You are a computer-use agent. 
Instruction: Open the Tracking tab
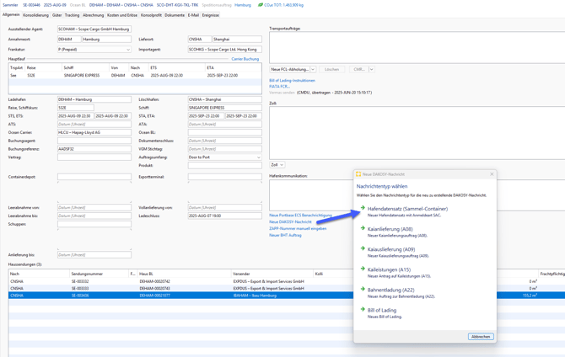pyautogui.click(x=72, y=15)
